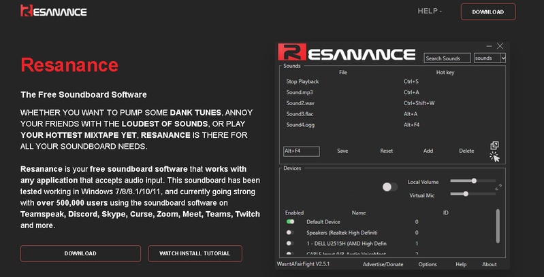
Task: Click the Default Device name
Action: coord(323,222)
